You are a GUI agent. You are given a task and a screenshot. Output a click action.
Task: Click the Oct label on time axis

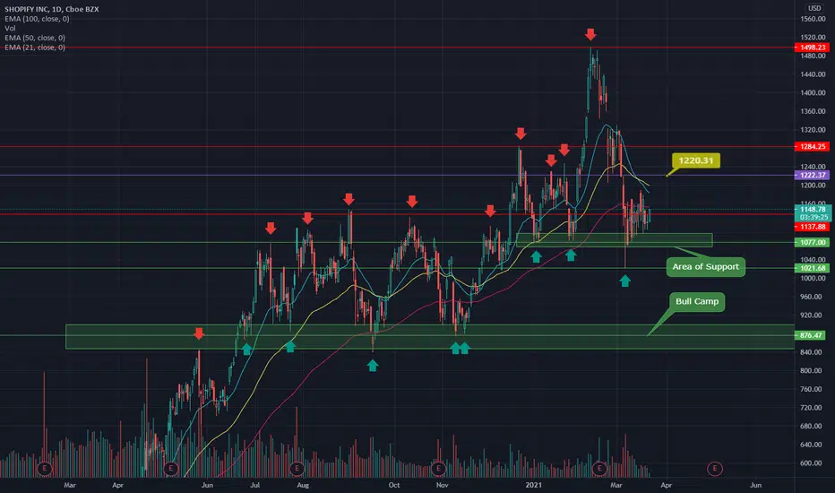(x=394, y=485)
